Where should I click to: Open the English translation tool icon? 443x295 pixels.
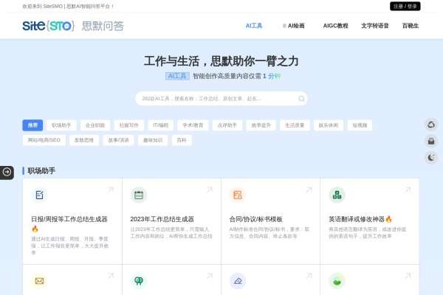337,195
